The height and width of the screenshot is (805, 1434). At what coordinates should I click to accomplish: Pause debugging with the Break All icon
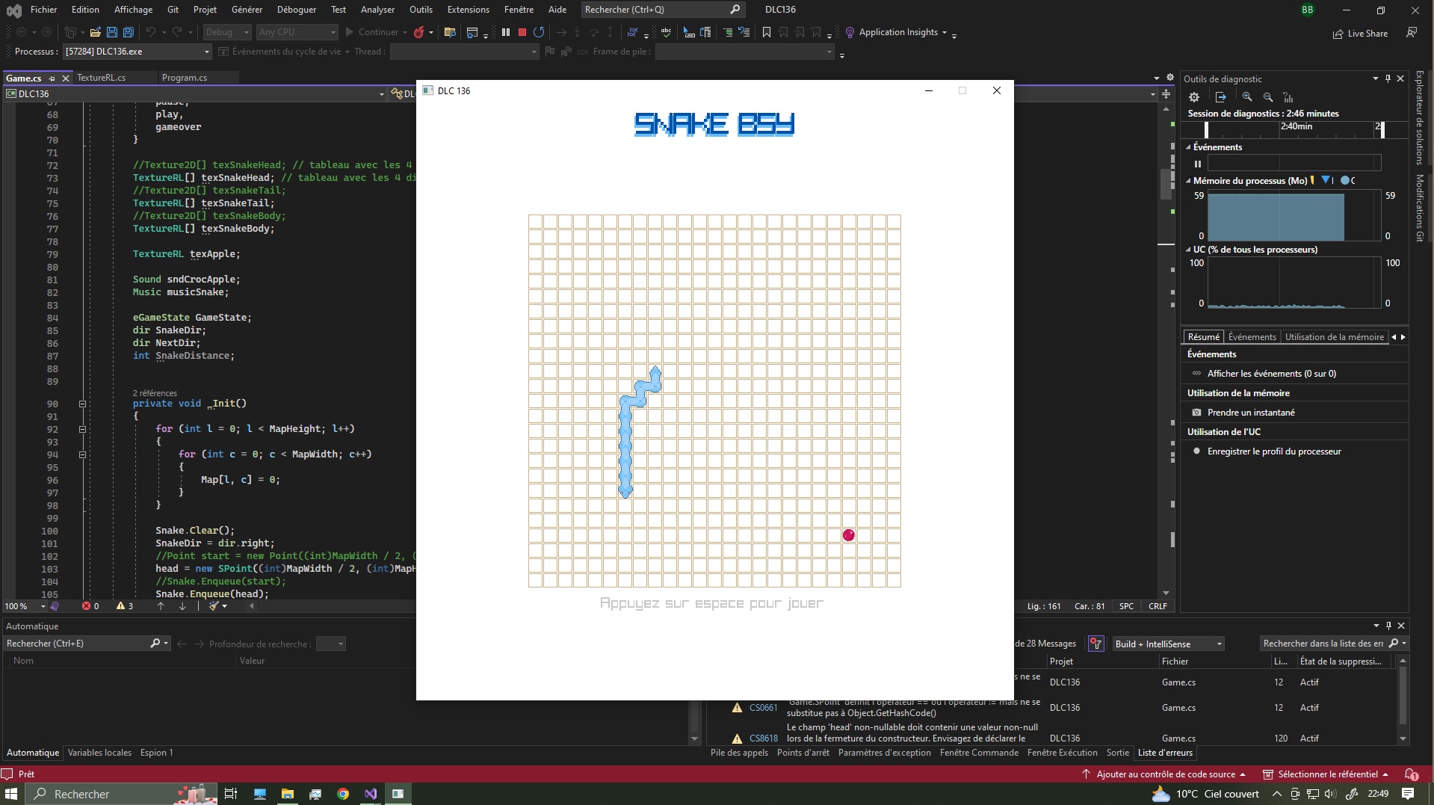click(506, 32)
